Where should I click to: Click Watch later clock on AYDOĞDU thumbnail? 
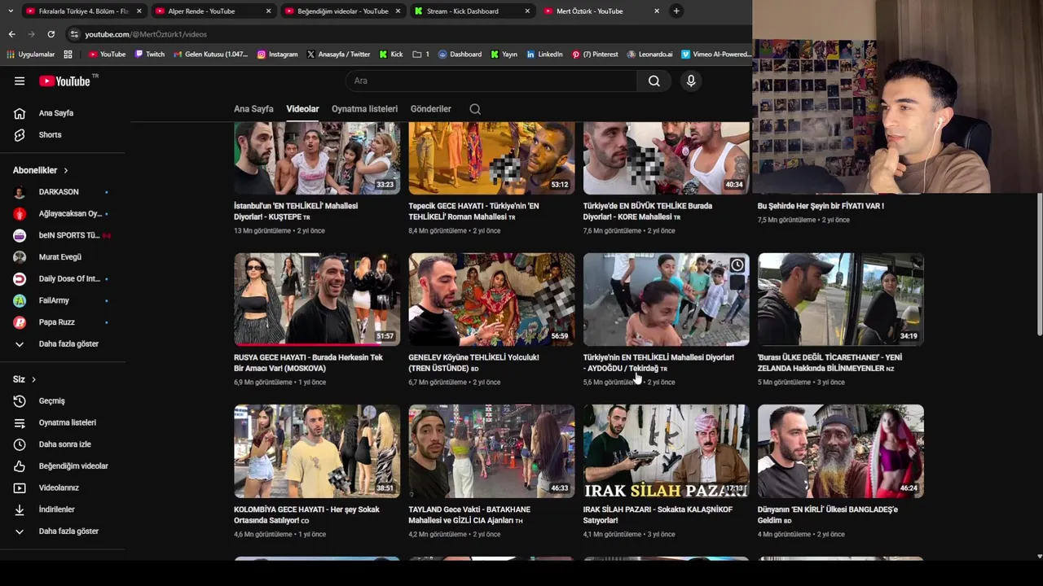(737, 265)
